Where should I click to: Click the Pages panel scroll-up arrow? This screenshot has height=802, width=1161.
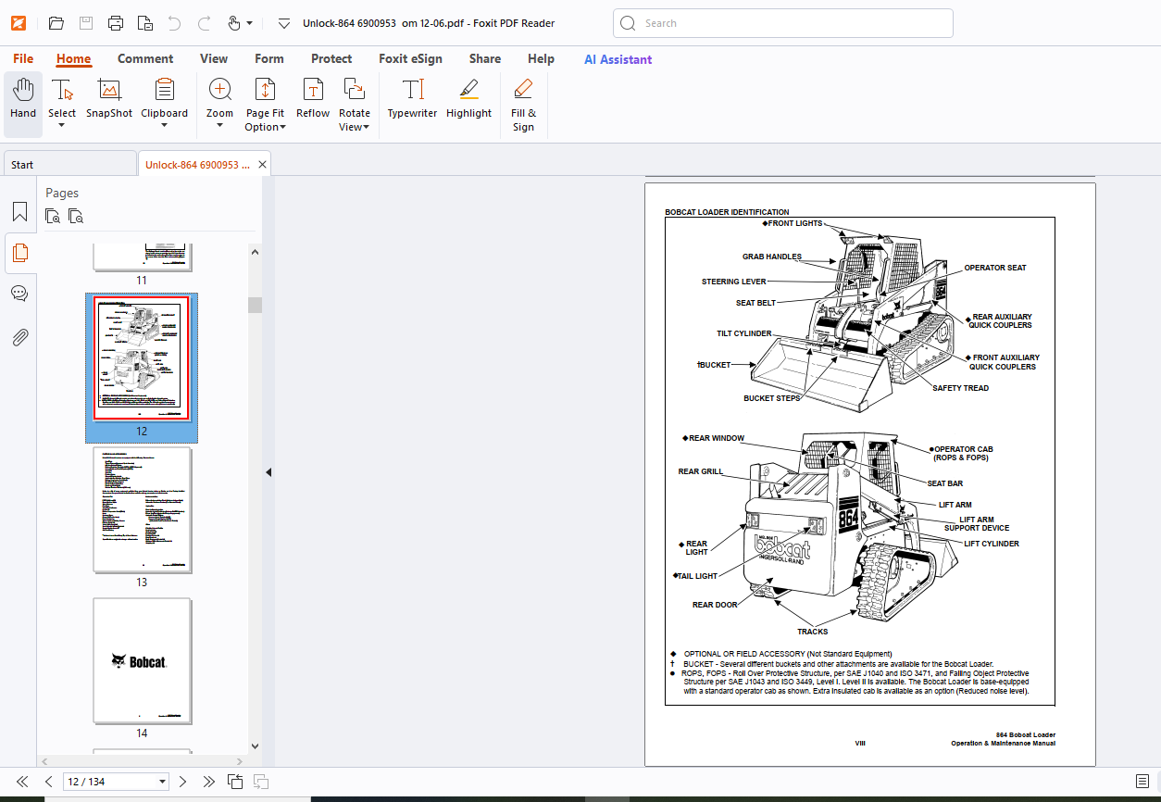(255, 250)
